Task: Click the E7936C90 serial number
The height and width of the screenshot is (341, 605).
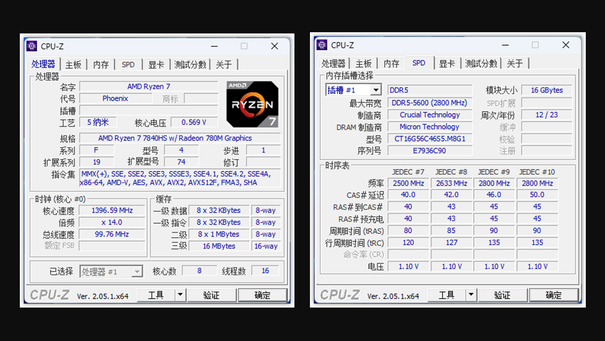Action: 429,150
